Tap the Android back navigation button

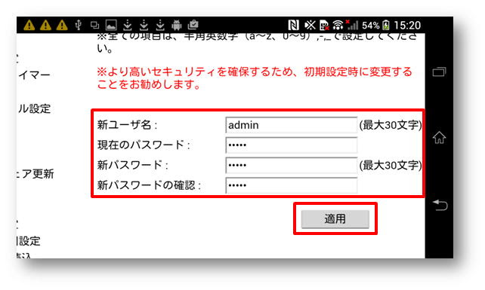point(440,205)
